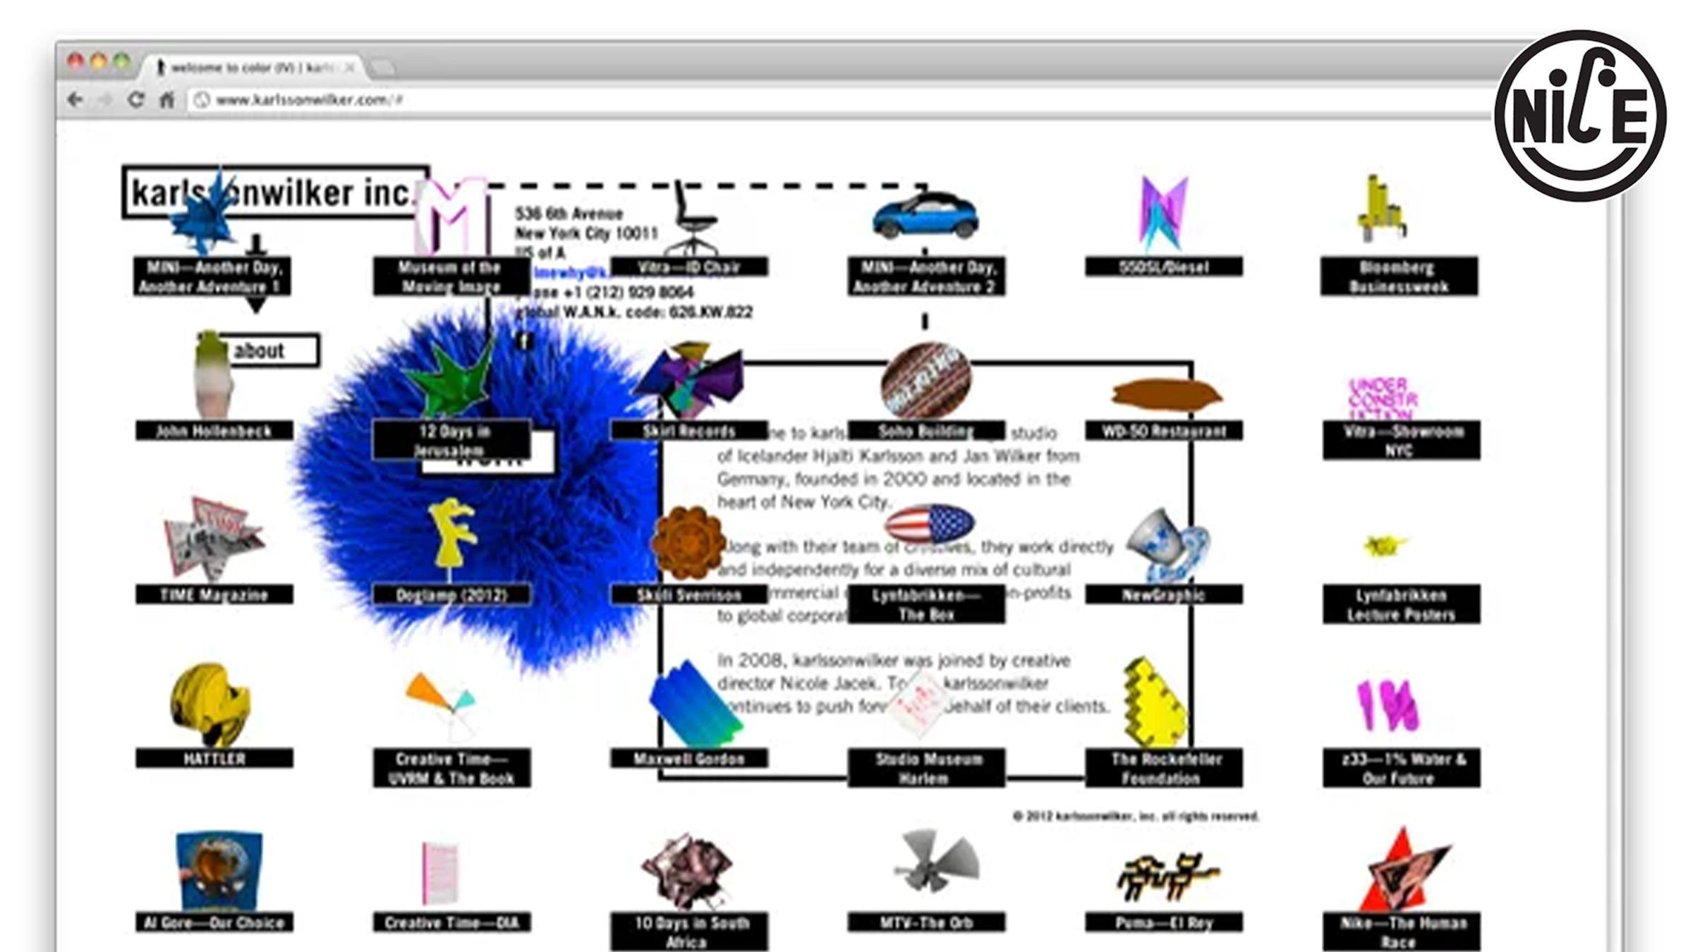Click the Al Gore Our Choice globe icon
The width and height of the screenshot is (1693, 952).
click(218, 872)
